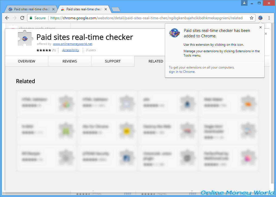Click the 'Manage your extensions' notification text

[222, 53]
